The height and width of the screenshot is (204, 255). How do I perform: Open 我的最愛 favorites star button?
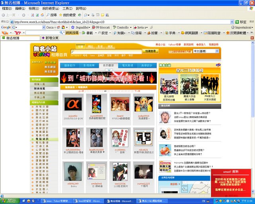click(67, 15)
